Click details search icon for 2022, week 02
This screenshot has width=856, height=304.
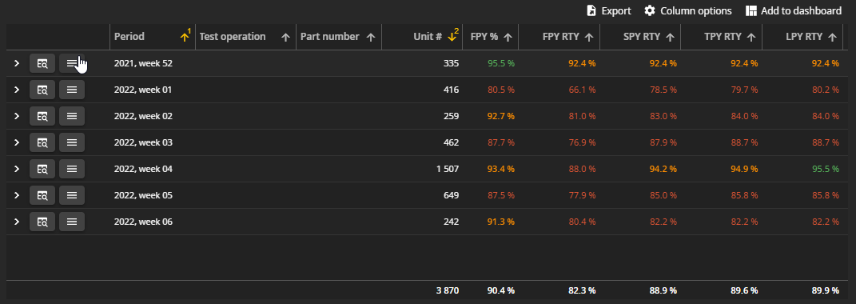click(42, 116)
